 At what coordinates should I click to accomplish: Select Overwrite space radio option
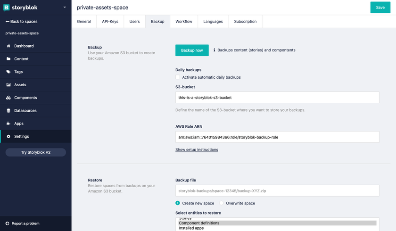pos(221,203)
